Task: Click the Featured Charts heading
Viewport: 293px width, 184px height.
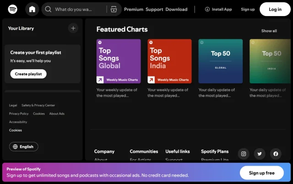Action: pos(122,29)
